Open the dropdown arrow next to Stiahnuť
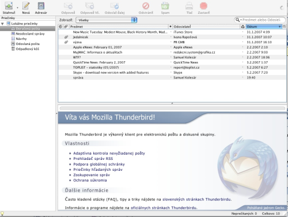Screen dimensions: 288x217 pos(17,8)
